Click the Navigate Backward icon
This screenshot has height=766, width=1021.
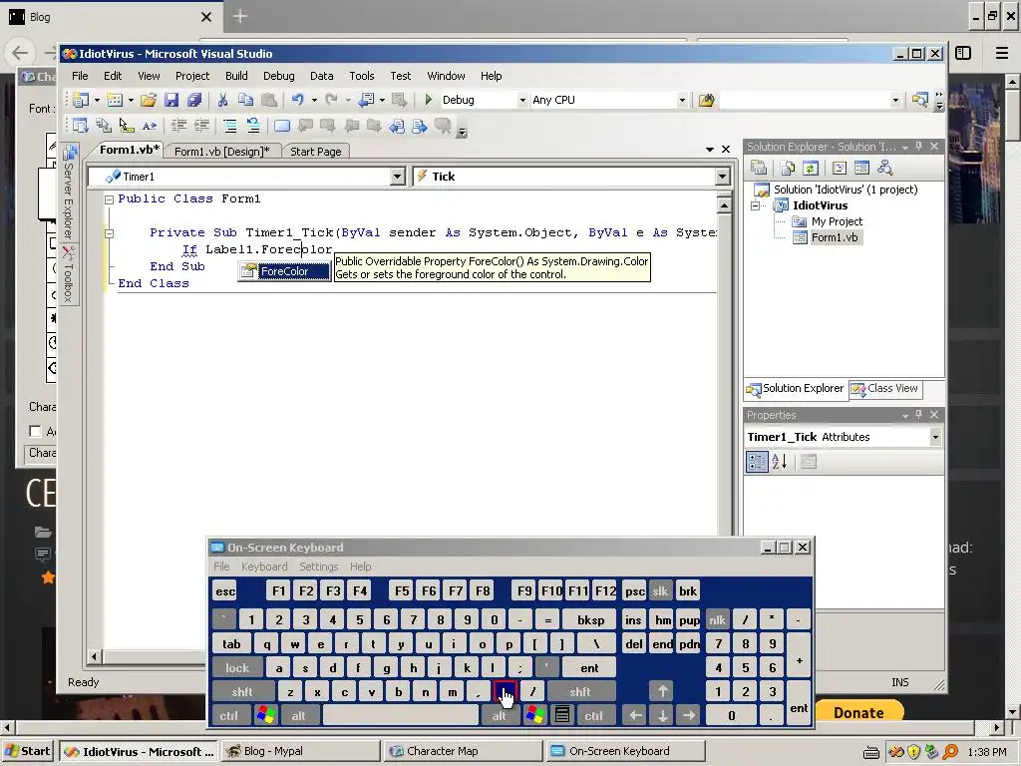367,100
